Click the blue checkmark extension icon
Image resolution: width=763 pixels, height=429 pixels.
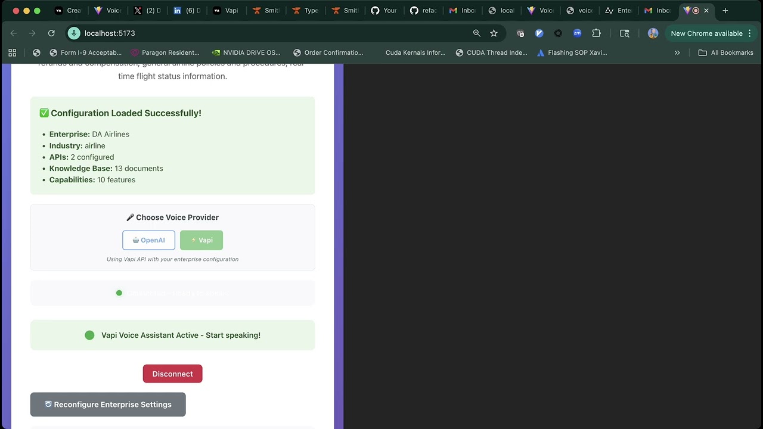coord(539,33)
